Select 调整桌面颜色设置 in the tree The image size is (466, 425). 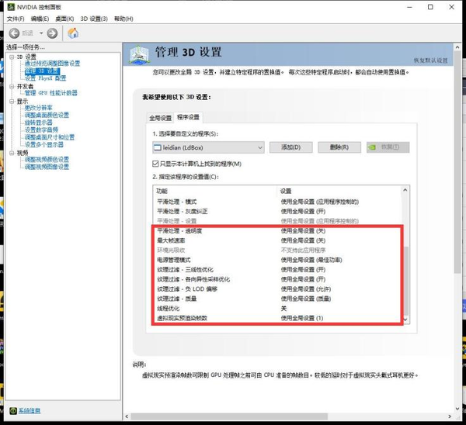coord(47,115)
